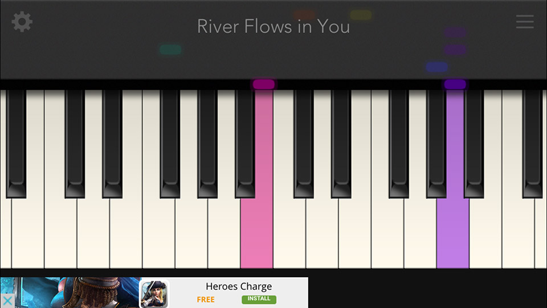Click the green INSTALL button
Screen dimensions: 547x308
pos(259,299)
